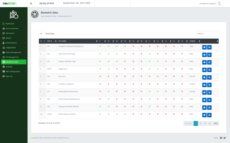
Task: Sort table by the EMP ID column
Action: 51,41
